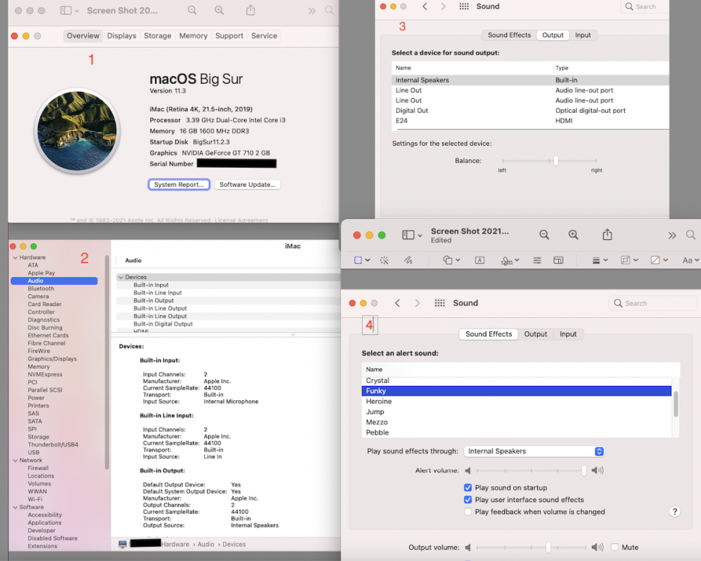Open fill color dropdown in markup toolbar
Screen dimensions: 701x561
pyautogui.click(x=659, y=260)
